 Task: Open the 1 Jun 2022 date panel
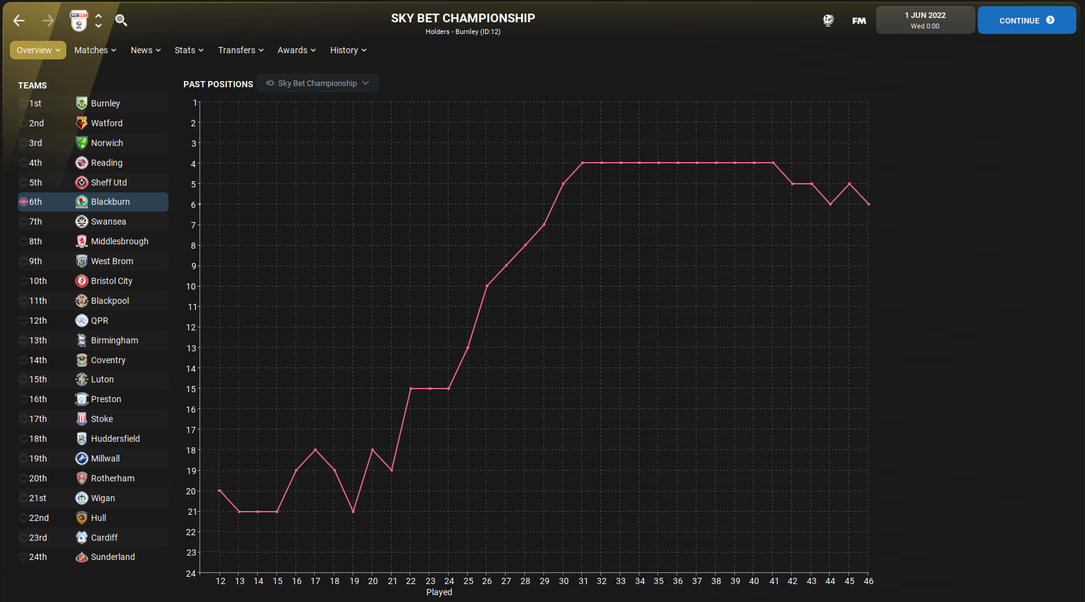point(925,20)
